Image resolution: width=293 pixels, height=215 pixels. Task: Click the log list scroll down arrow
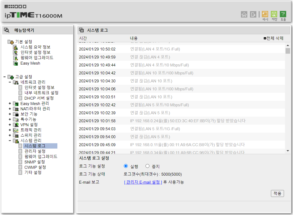[x=288, y=151]
